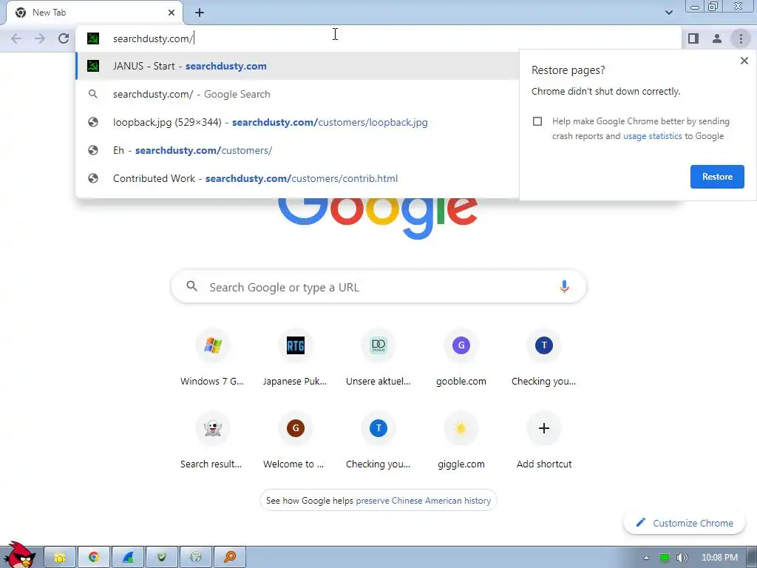This screenshot has width=757, height=568.
Task: Click inside the address bar text
Action: 153,38
